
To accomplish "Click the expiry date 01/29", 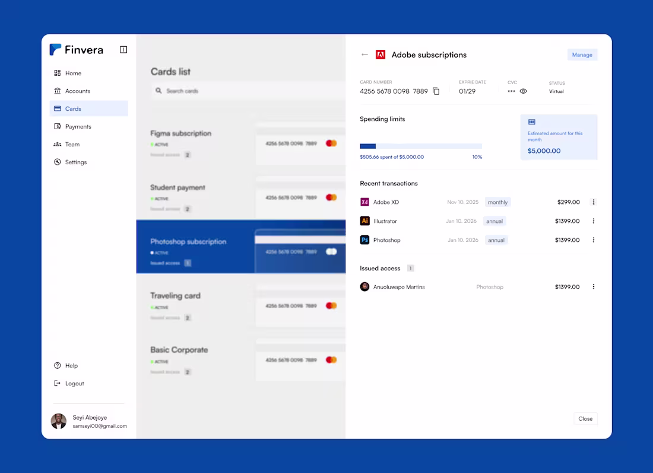I will [467, 91].
